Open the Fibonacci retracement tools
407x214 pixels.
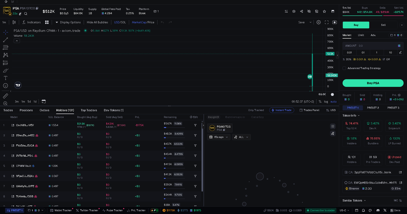tap(5, 47)
